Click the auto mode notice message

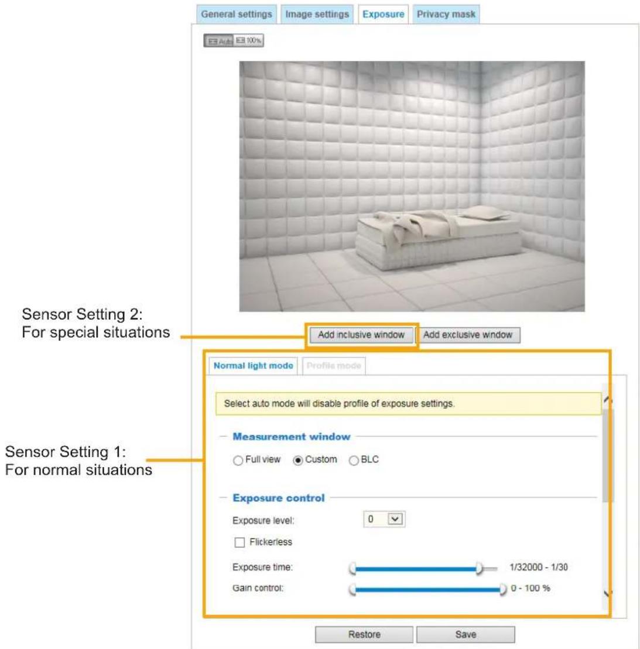409,404
